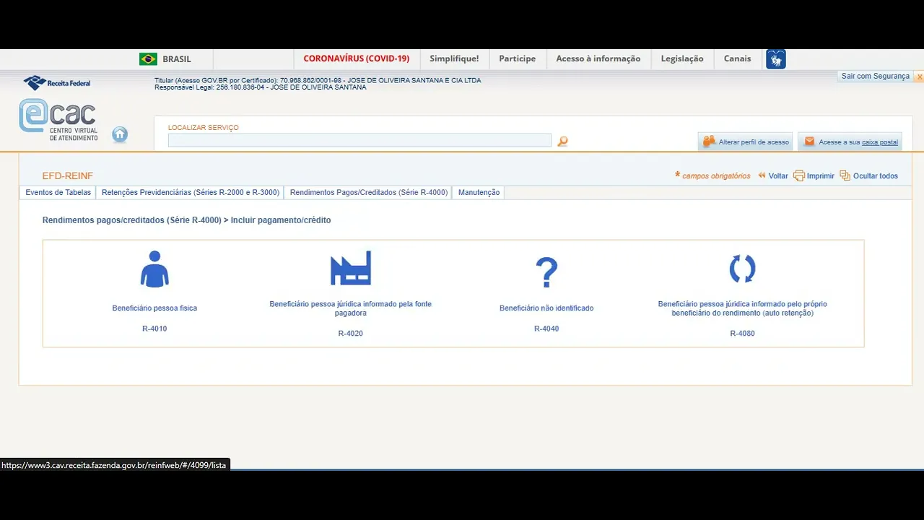Click the R-4040 code

click(x=546, y=329)
